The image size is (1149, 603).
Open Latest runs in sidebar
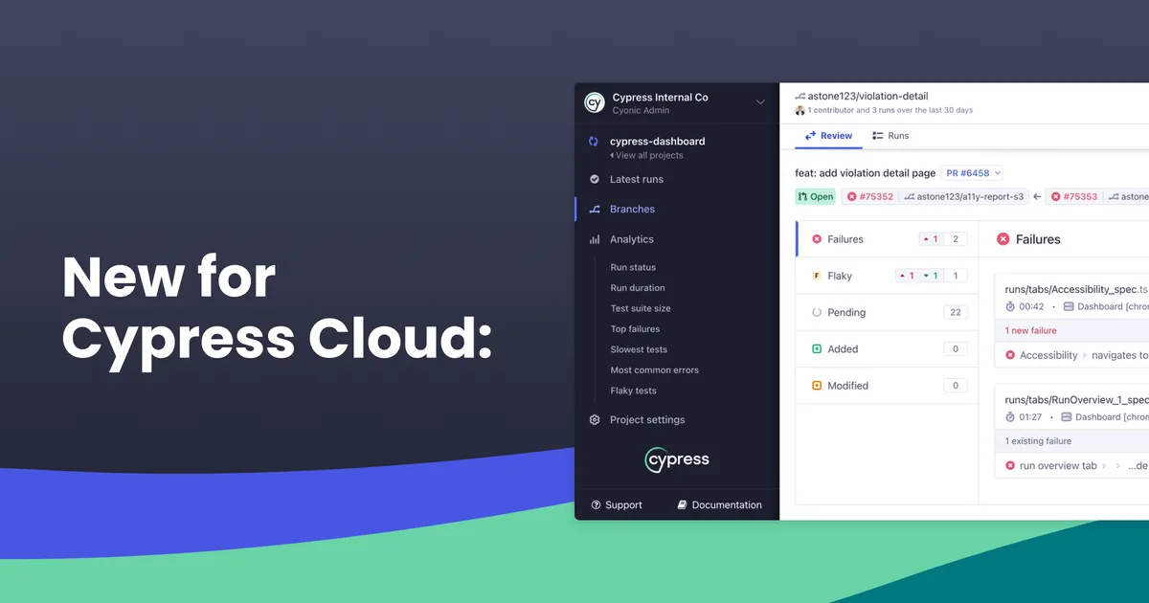pyautogui.click(x=636, y=179)
